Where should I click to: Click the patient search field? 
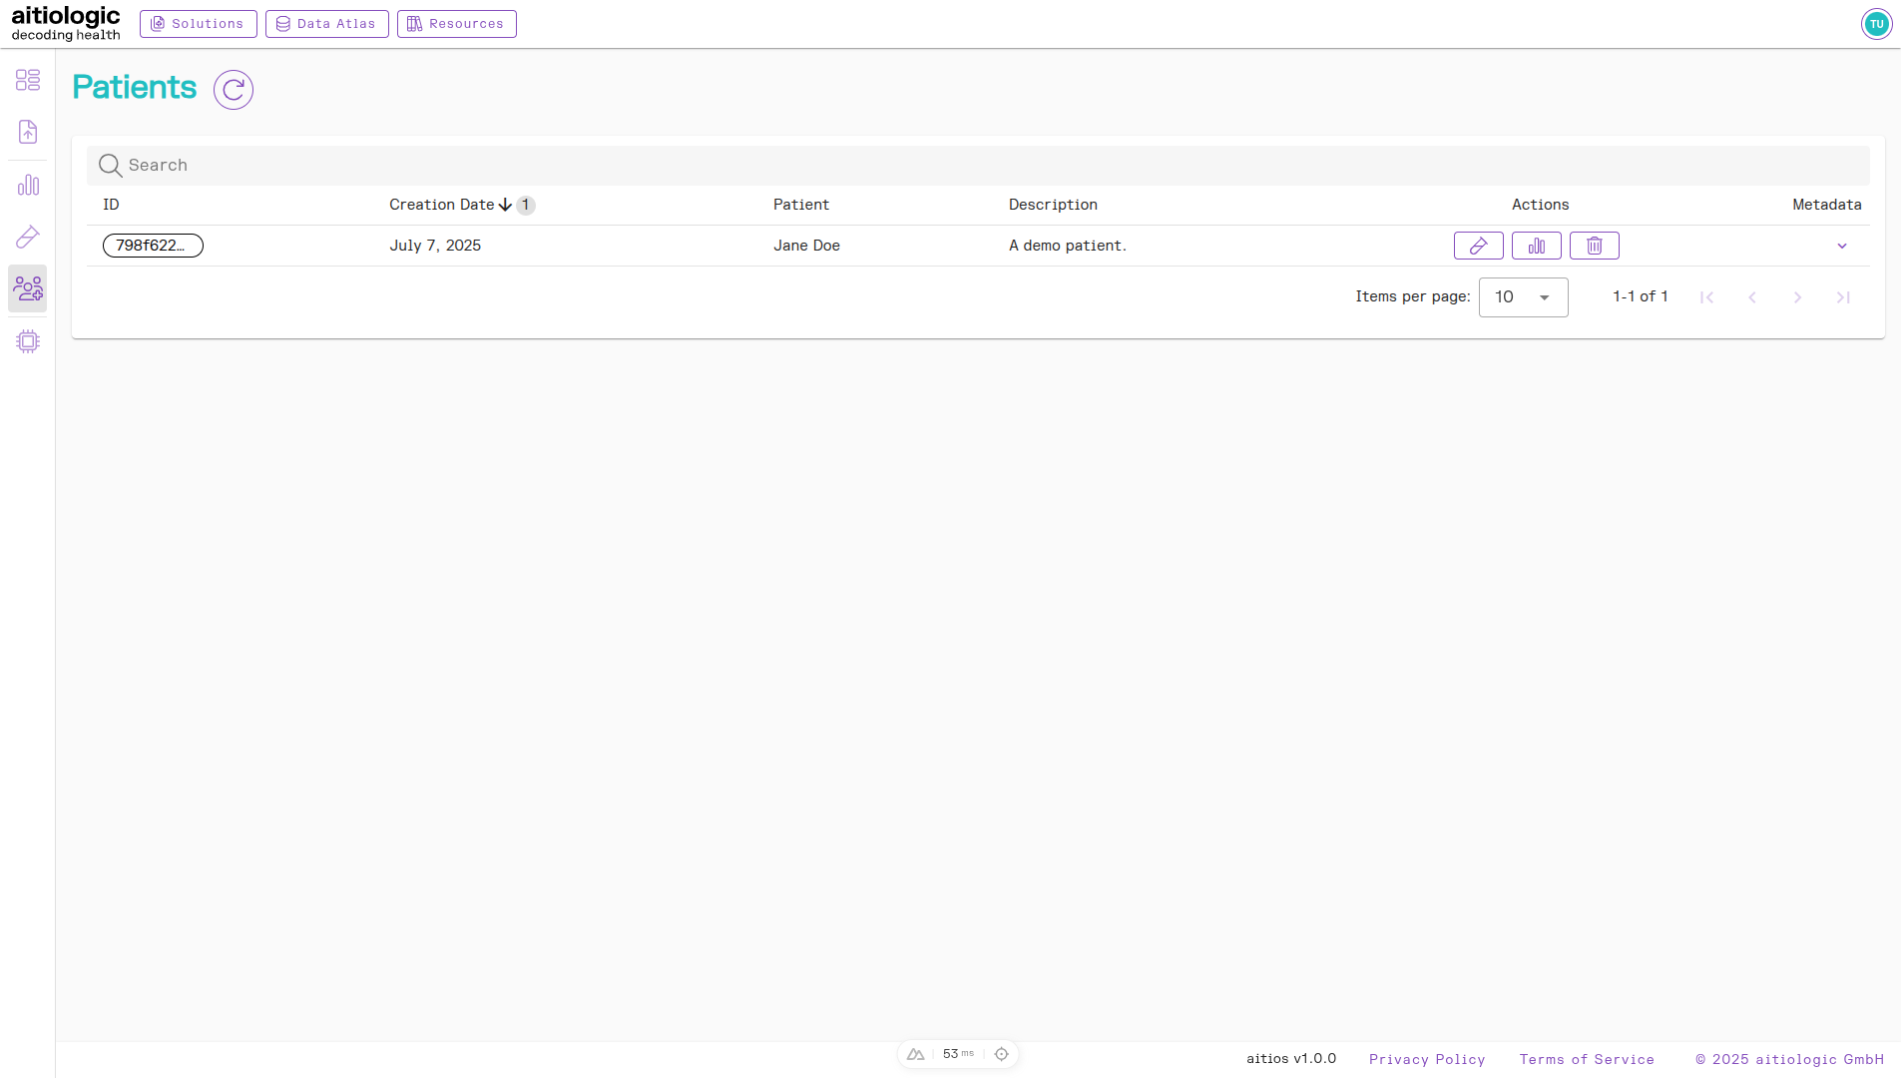(x=978, y=166)
